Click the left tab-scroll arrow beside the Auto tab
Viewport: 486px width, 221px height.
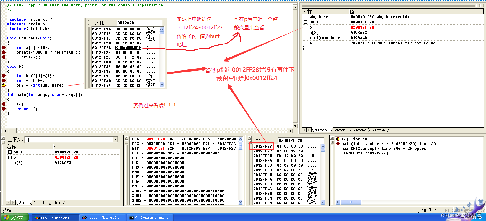point(9,202)
